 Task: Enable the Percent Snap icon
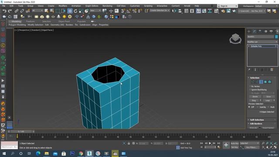click(134, 11)
